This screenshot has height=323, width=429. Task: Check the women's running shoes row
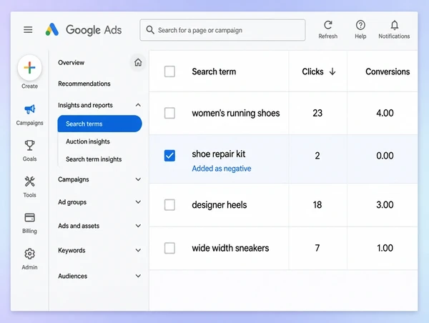pos(169,113)
